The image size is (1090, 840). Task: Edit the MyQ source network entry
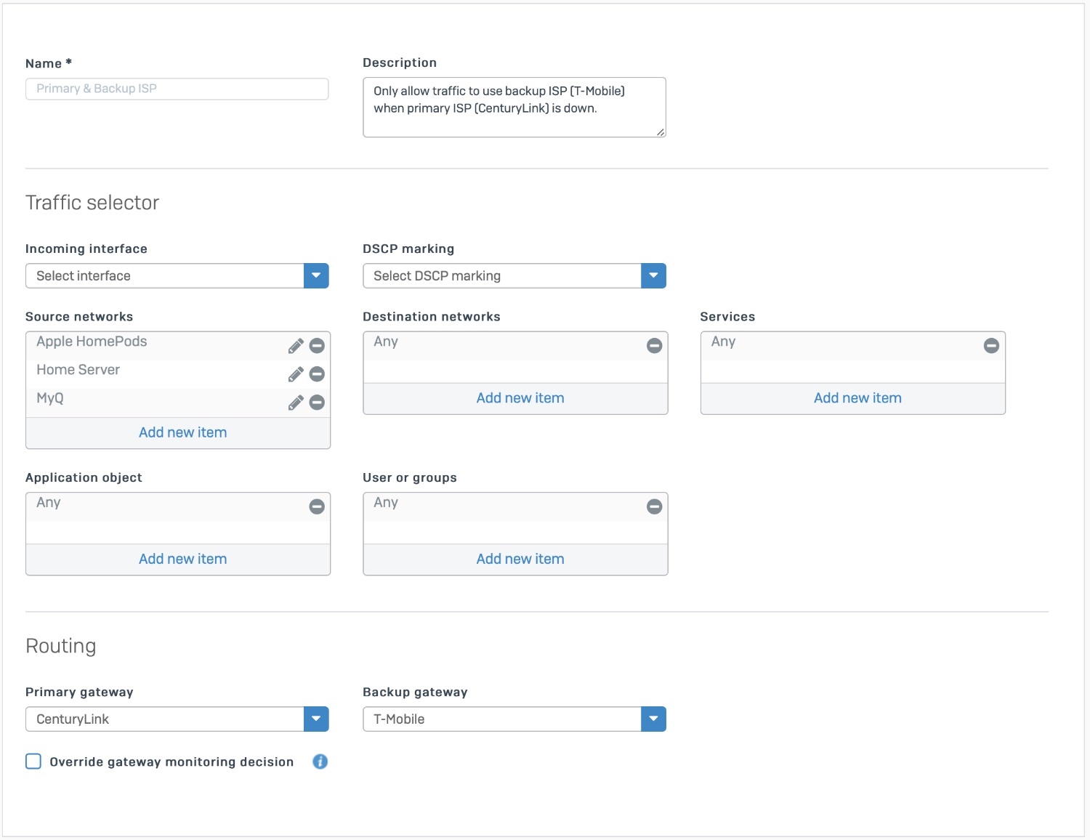tap(296, 403)
